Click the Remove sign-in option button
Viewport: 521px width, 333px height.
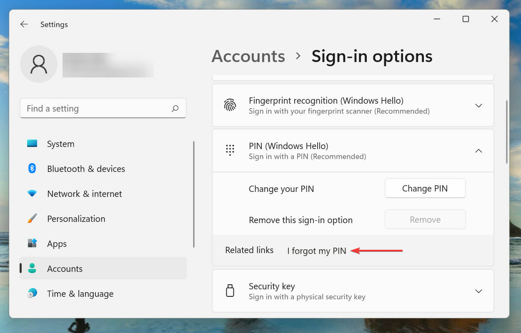click(x=425, y=220)
